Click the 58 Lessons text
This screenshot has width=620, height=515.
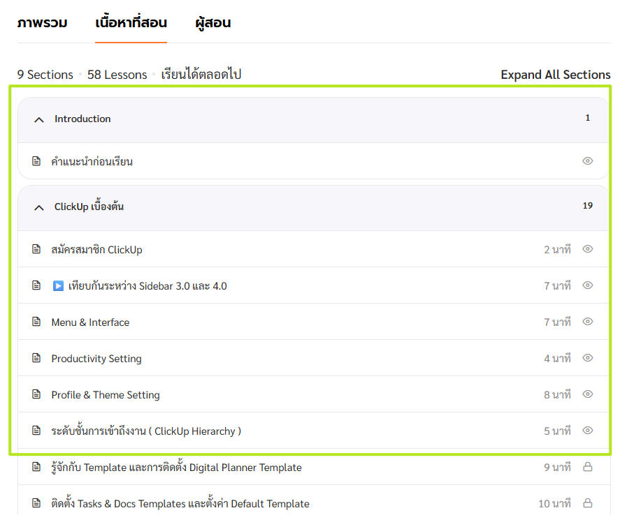(x=117, y=75)
